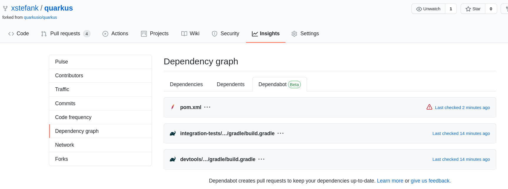
Task: Open the Projects tab
Action: coord(155,34)
